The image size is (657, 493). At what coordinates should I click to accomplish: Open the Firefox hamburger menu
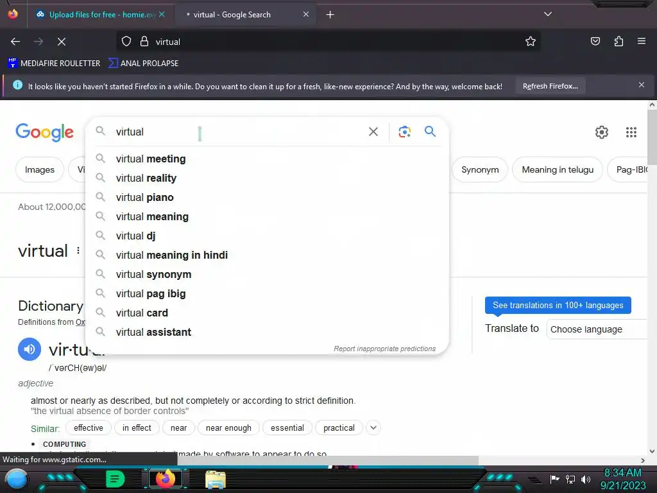click(x=641, y=41)
